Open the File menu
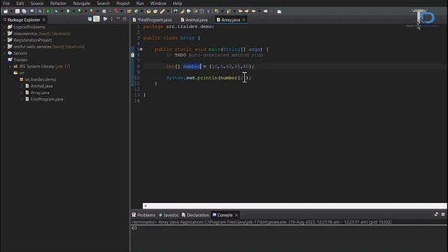The width and height of the screenshot is (448, 252). [6, 3]
